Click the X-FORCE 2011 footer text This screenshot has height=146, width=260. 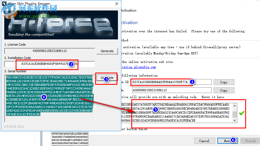point(14,127)
